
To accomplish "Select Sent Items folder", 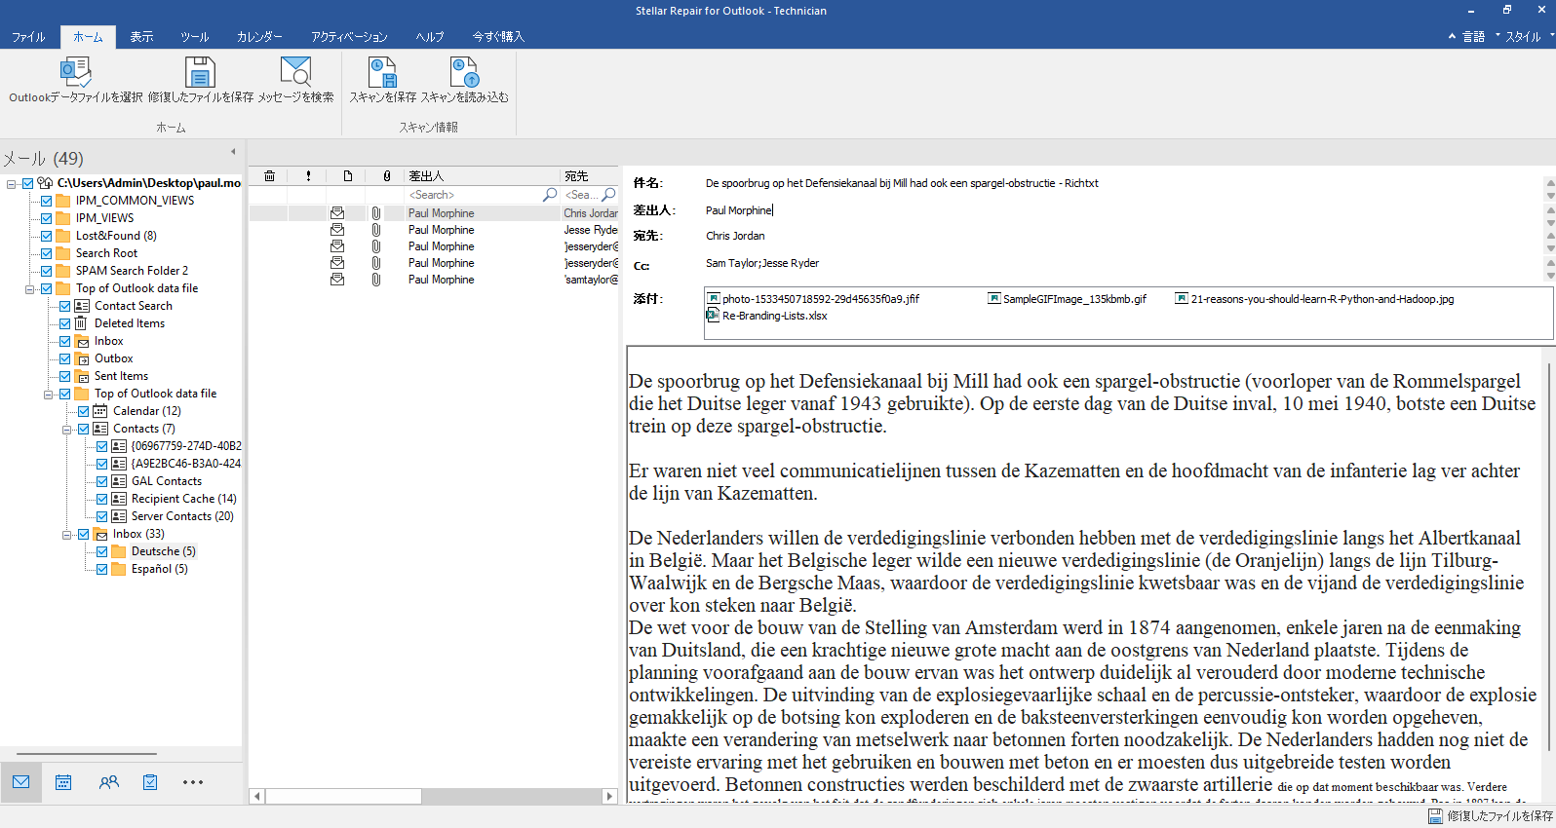I will 121,376.
